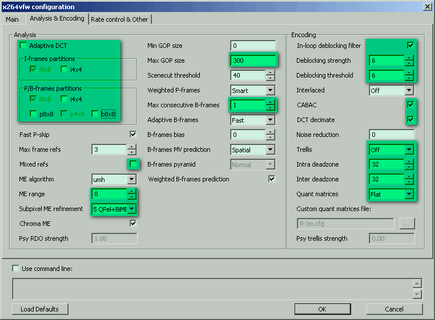
Task: Expand the Subpixel ME refinement dropdown
Action: (x=132, y=209)
